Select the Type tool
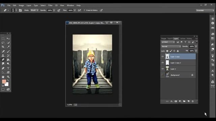216x121 pixels. (x=8, y=68)
